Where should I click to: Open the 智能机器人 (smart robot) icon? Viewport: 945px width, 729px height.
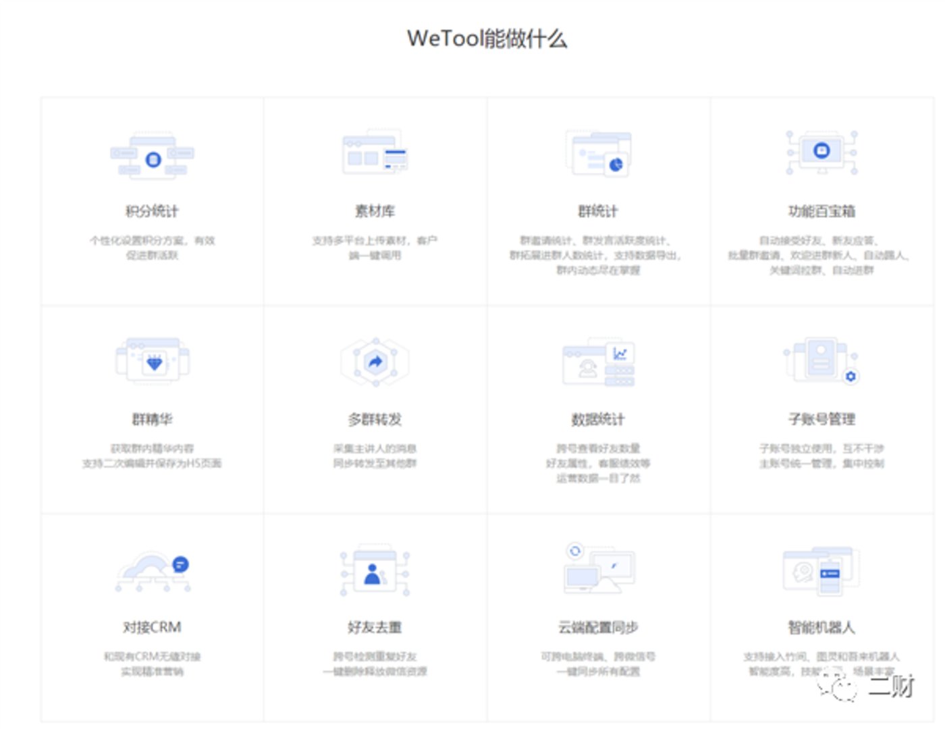click(x=820, y=570)
